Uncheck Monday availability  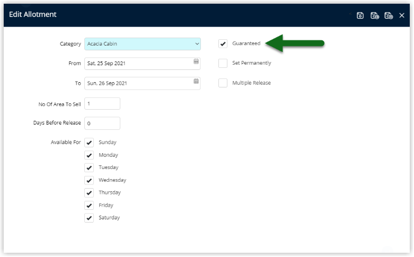coord(89,155)
